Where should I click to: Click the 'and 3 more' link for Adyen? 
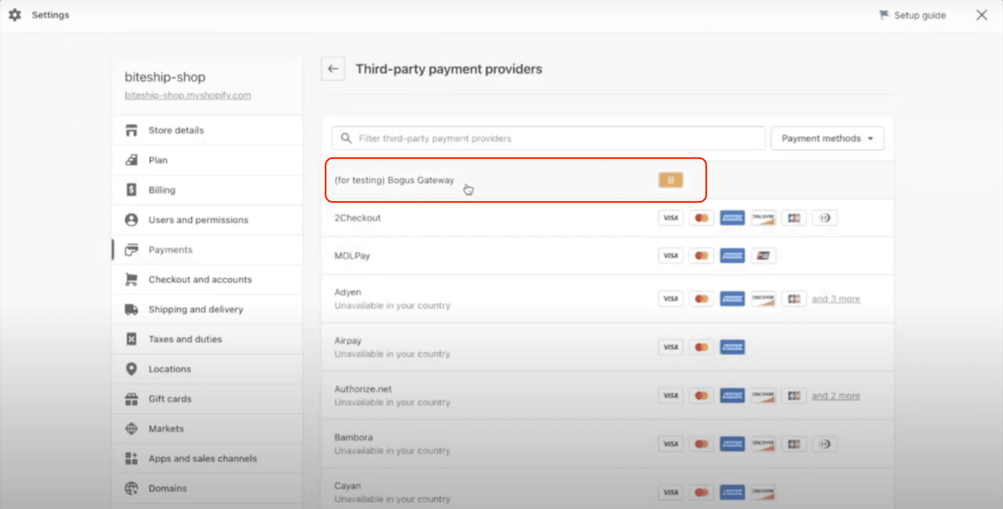click(x=836, y=299)
